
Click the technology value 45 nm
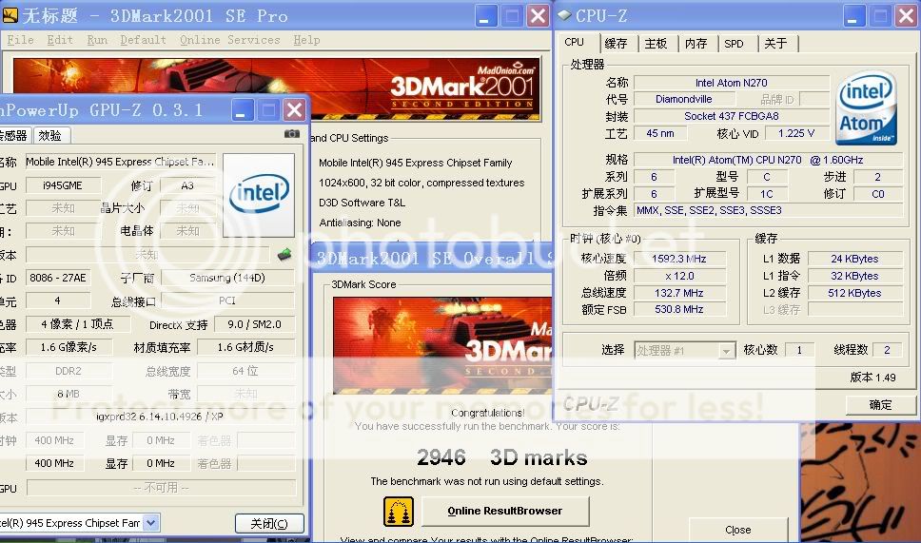click(660, 133)
